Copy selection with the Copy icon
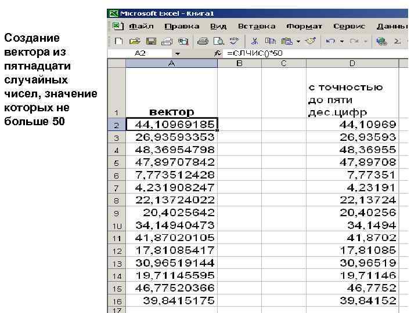418x313 pixels. 271,41
